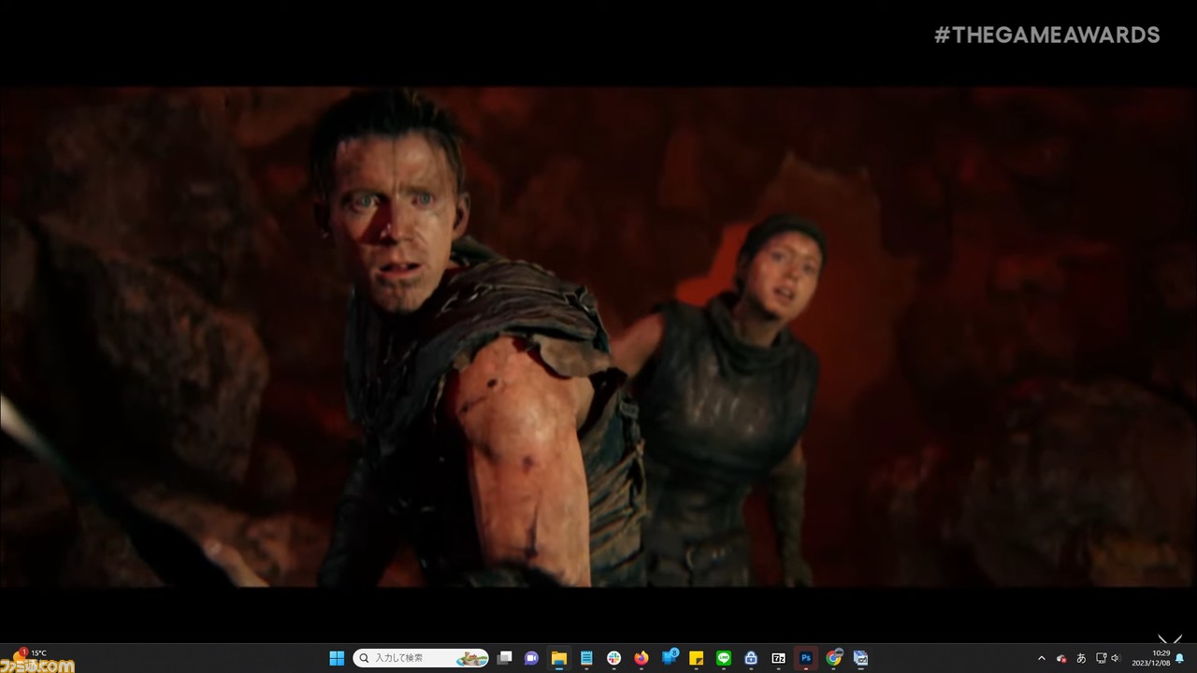Open File Explorer from the taskbar

coord(559,658)
